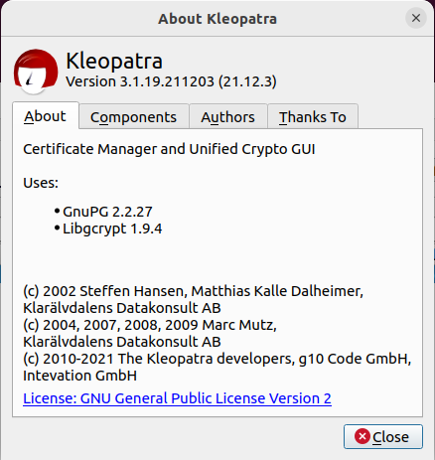Select the About tab

tap(46, 116)
